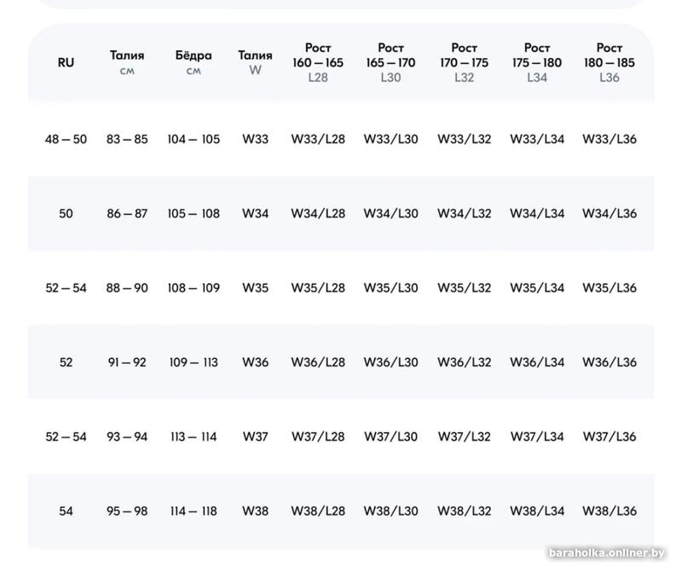This screenshot has width=682, height=571.
Task: Click the 95 — 98 waist measurement cell
Action: pyautogui.click(x=127, y=511)
